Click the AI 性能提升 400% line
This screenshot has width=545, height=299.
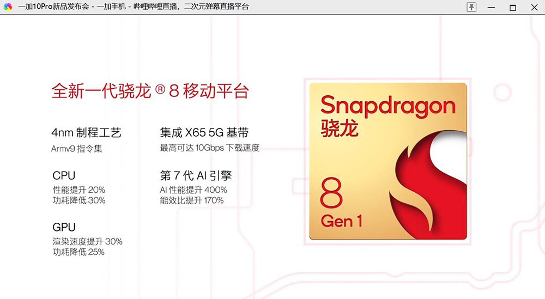193,190
